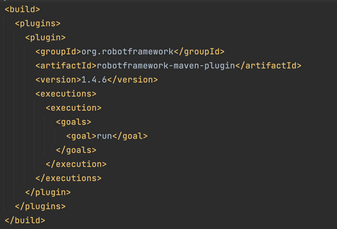This screenshot has height=229, width=337.
Task: Click the opening execution tag
Action: coord(73,108)
